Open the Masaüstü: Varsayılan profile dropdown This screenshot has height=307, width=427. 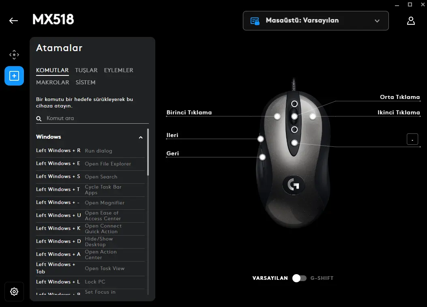[315, 21]
